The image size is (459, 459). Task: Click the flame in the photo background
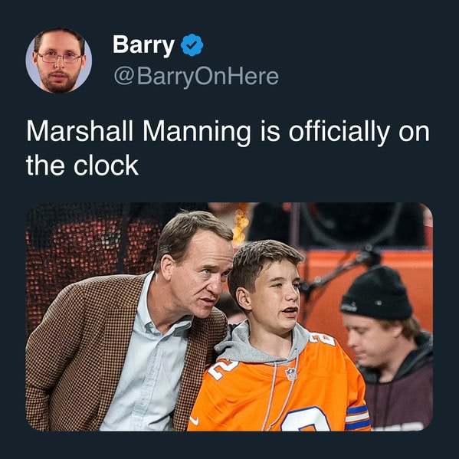241,225
